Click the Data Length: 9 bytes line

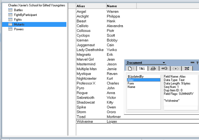click(177, 83)
